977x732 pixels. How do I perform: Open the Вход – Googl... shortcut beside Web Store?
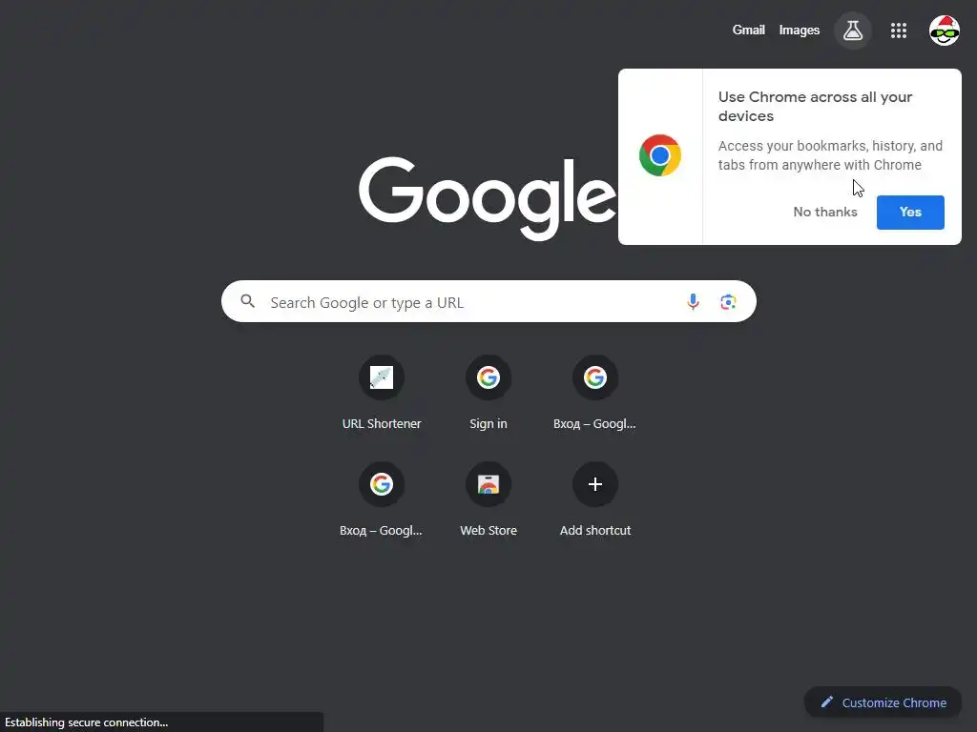381,499
